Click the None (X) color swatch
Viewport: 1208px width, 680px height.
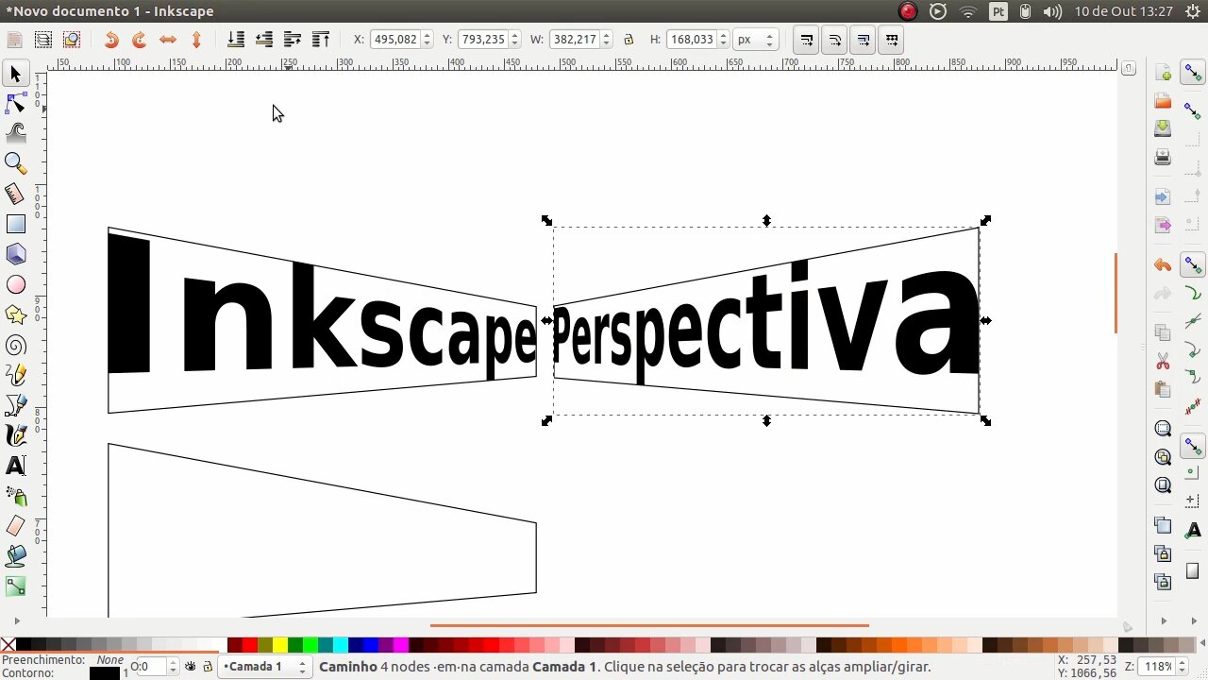[8, 646]
